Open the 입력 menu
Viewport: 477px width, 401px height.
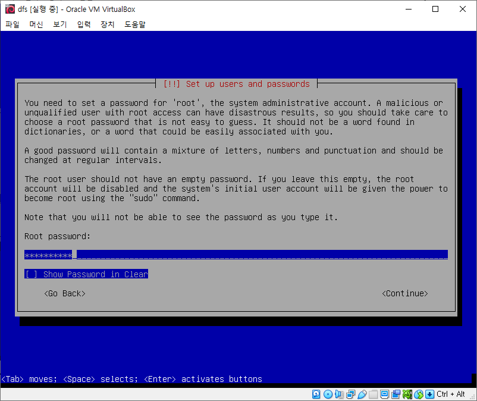pos(84,24)
